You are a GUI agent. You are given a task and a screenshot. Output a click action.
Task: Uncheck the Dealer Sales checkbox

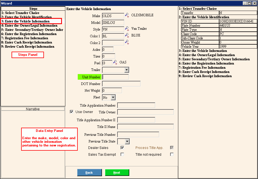click(x=122, y=148)
